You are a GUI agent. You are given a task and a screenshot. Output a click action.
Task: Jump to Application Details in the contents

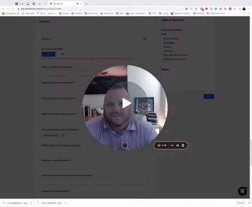click(171, 30)
